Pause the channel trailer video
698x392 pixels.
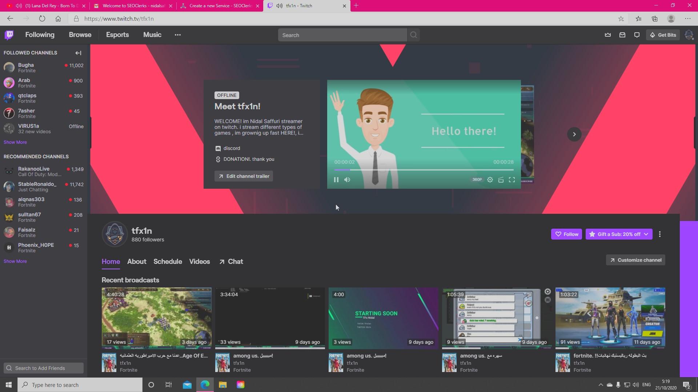click(336, 180)
